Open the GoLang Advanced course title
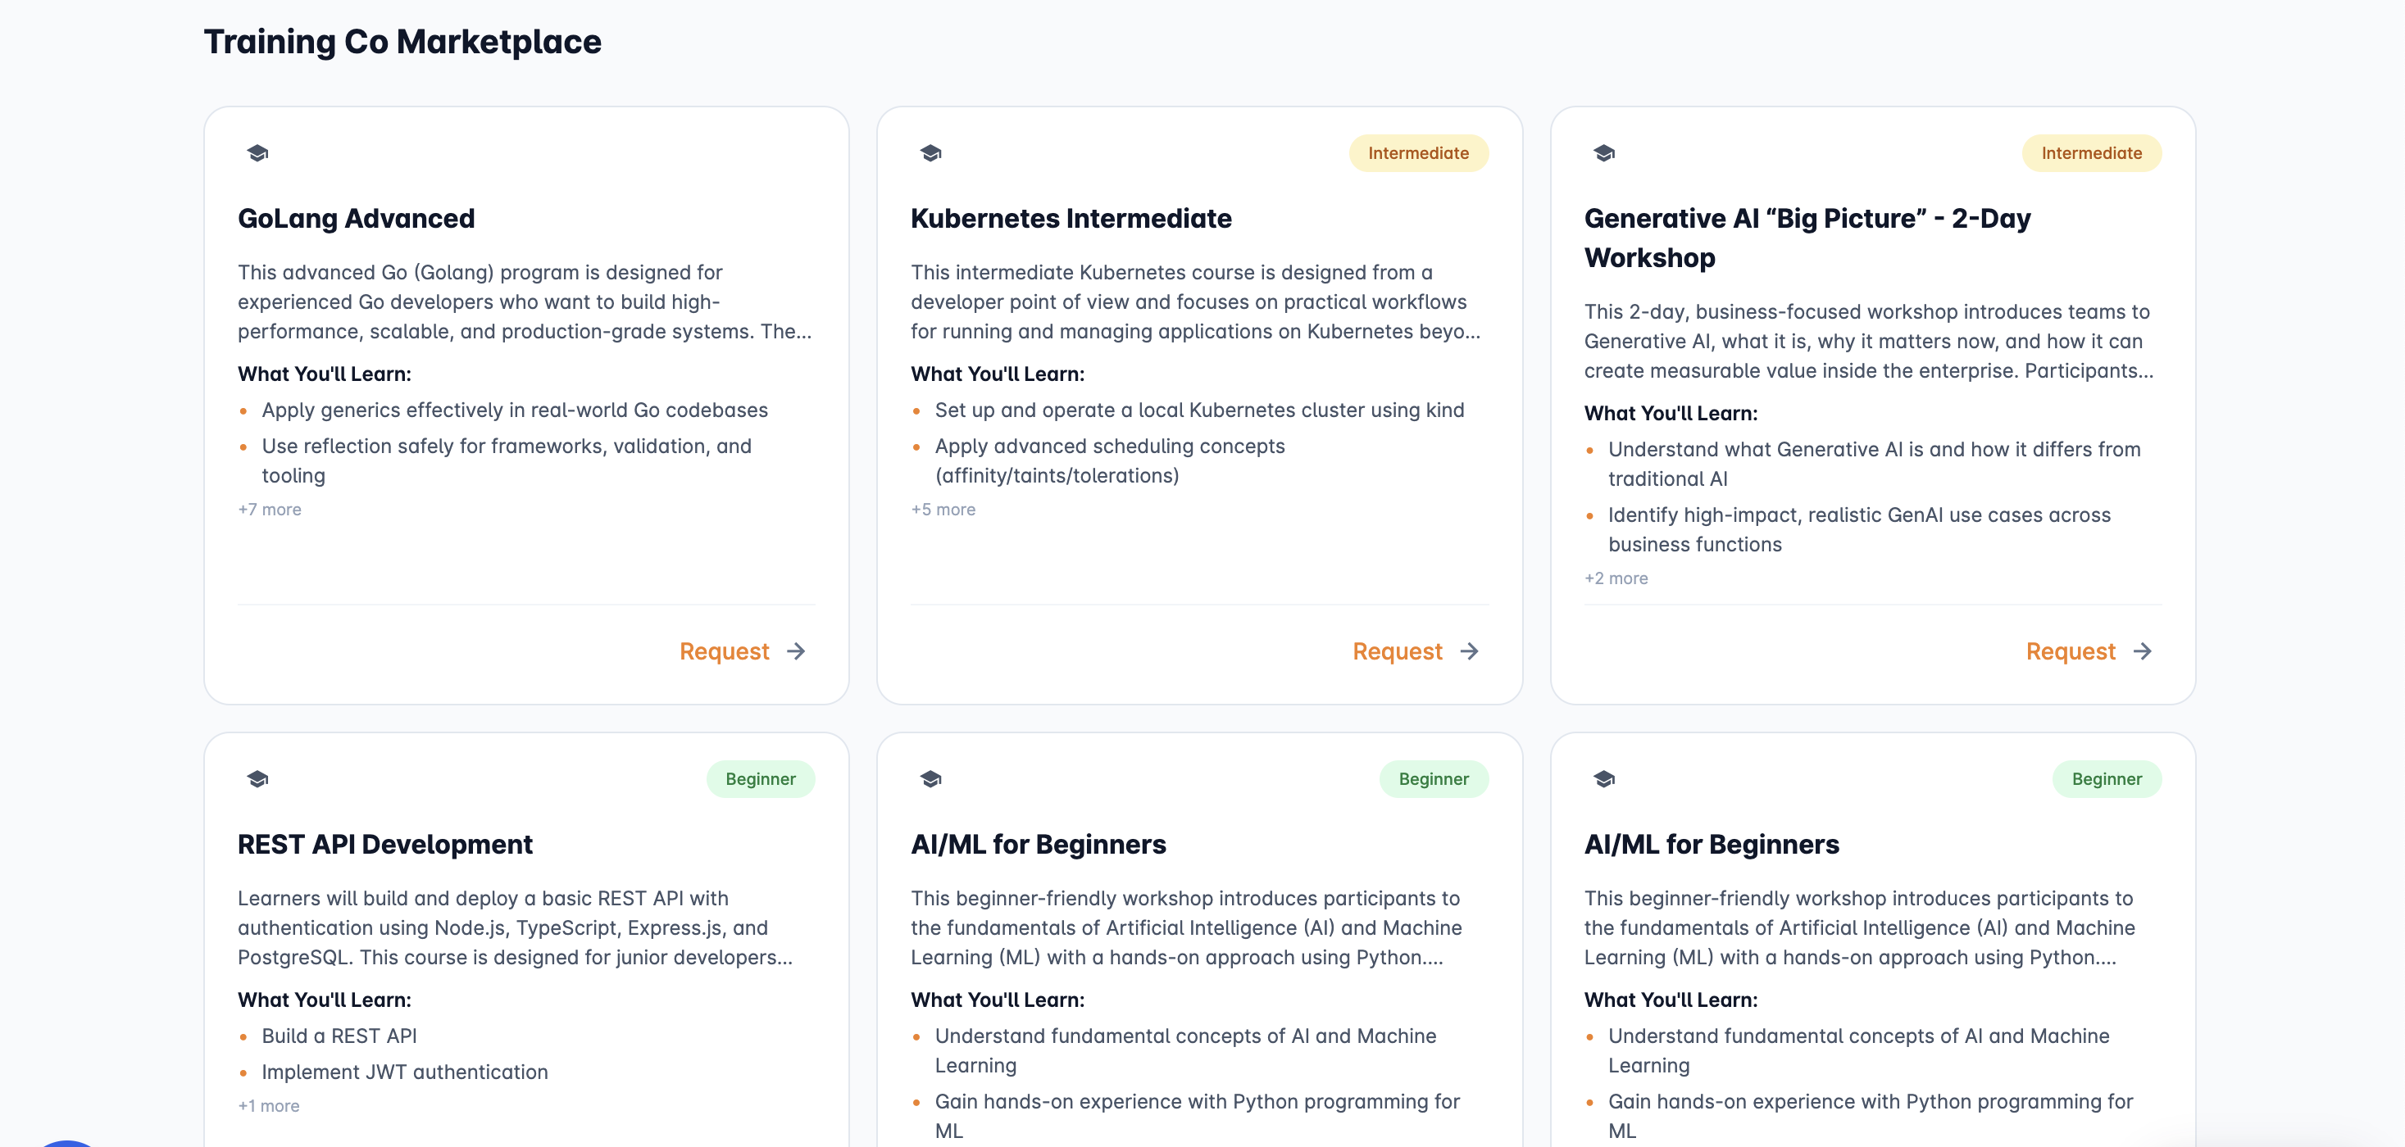Image resolution: width=2405 pixels, height=1147 pixels. tap(356, 217)
